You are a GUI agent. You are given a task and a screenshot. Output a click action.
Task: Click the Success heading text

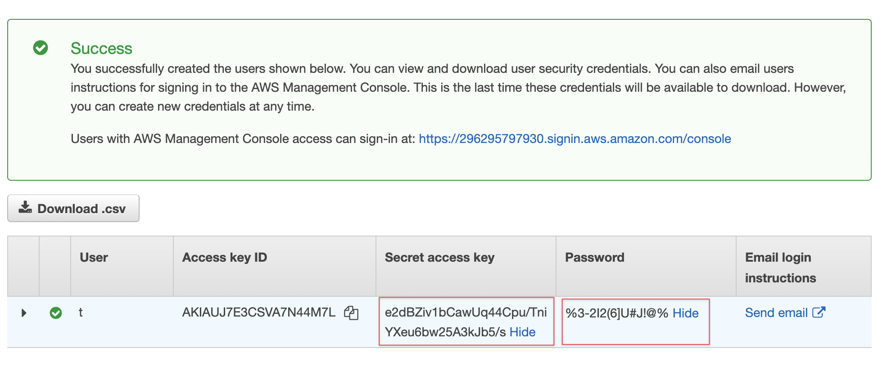coord(101,49)
